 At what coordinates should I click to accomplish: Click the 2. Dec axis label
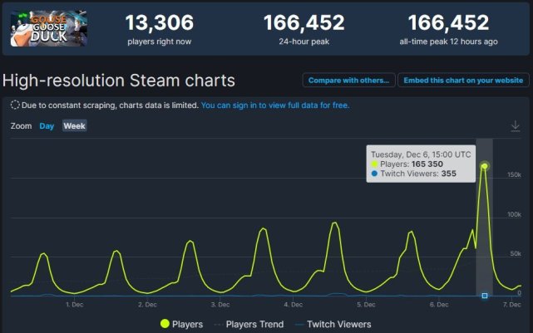(x=147, y=305)
